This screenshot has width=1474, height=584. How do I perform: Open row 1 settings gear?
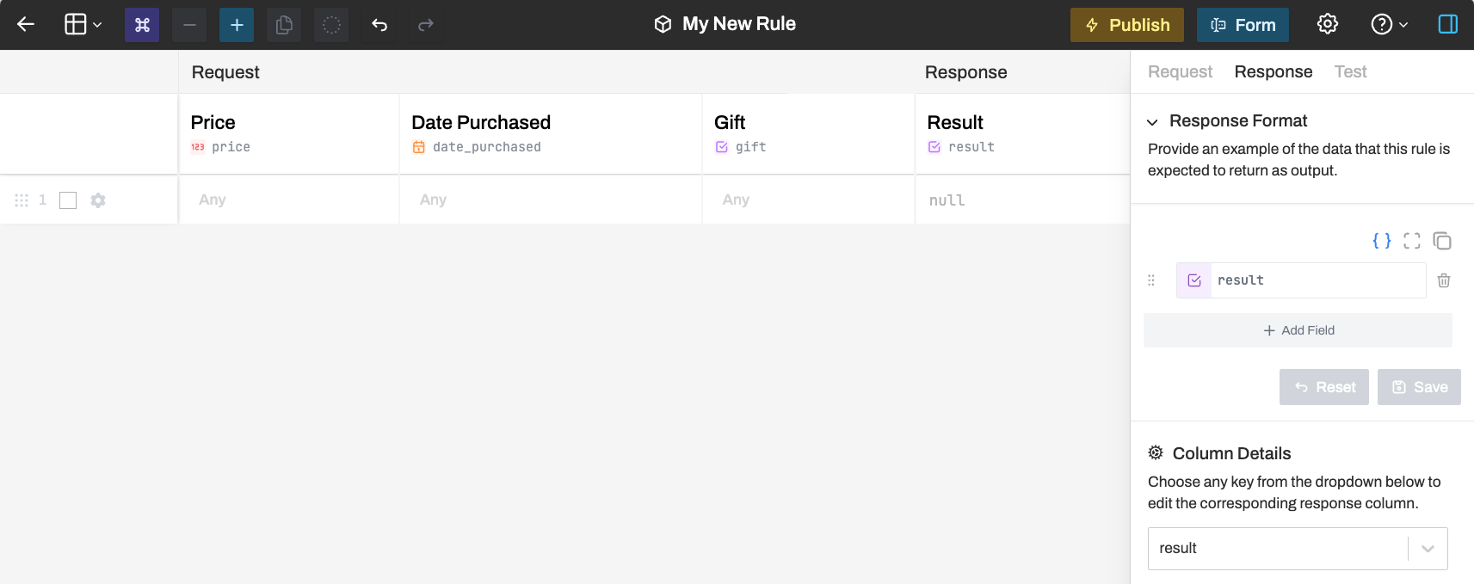click(x=98, y=200)
